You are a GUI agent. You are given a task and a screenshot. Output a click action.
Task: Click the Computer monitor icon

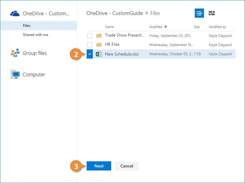click(15, 74)
